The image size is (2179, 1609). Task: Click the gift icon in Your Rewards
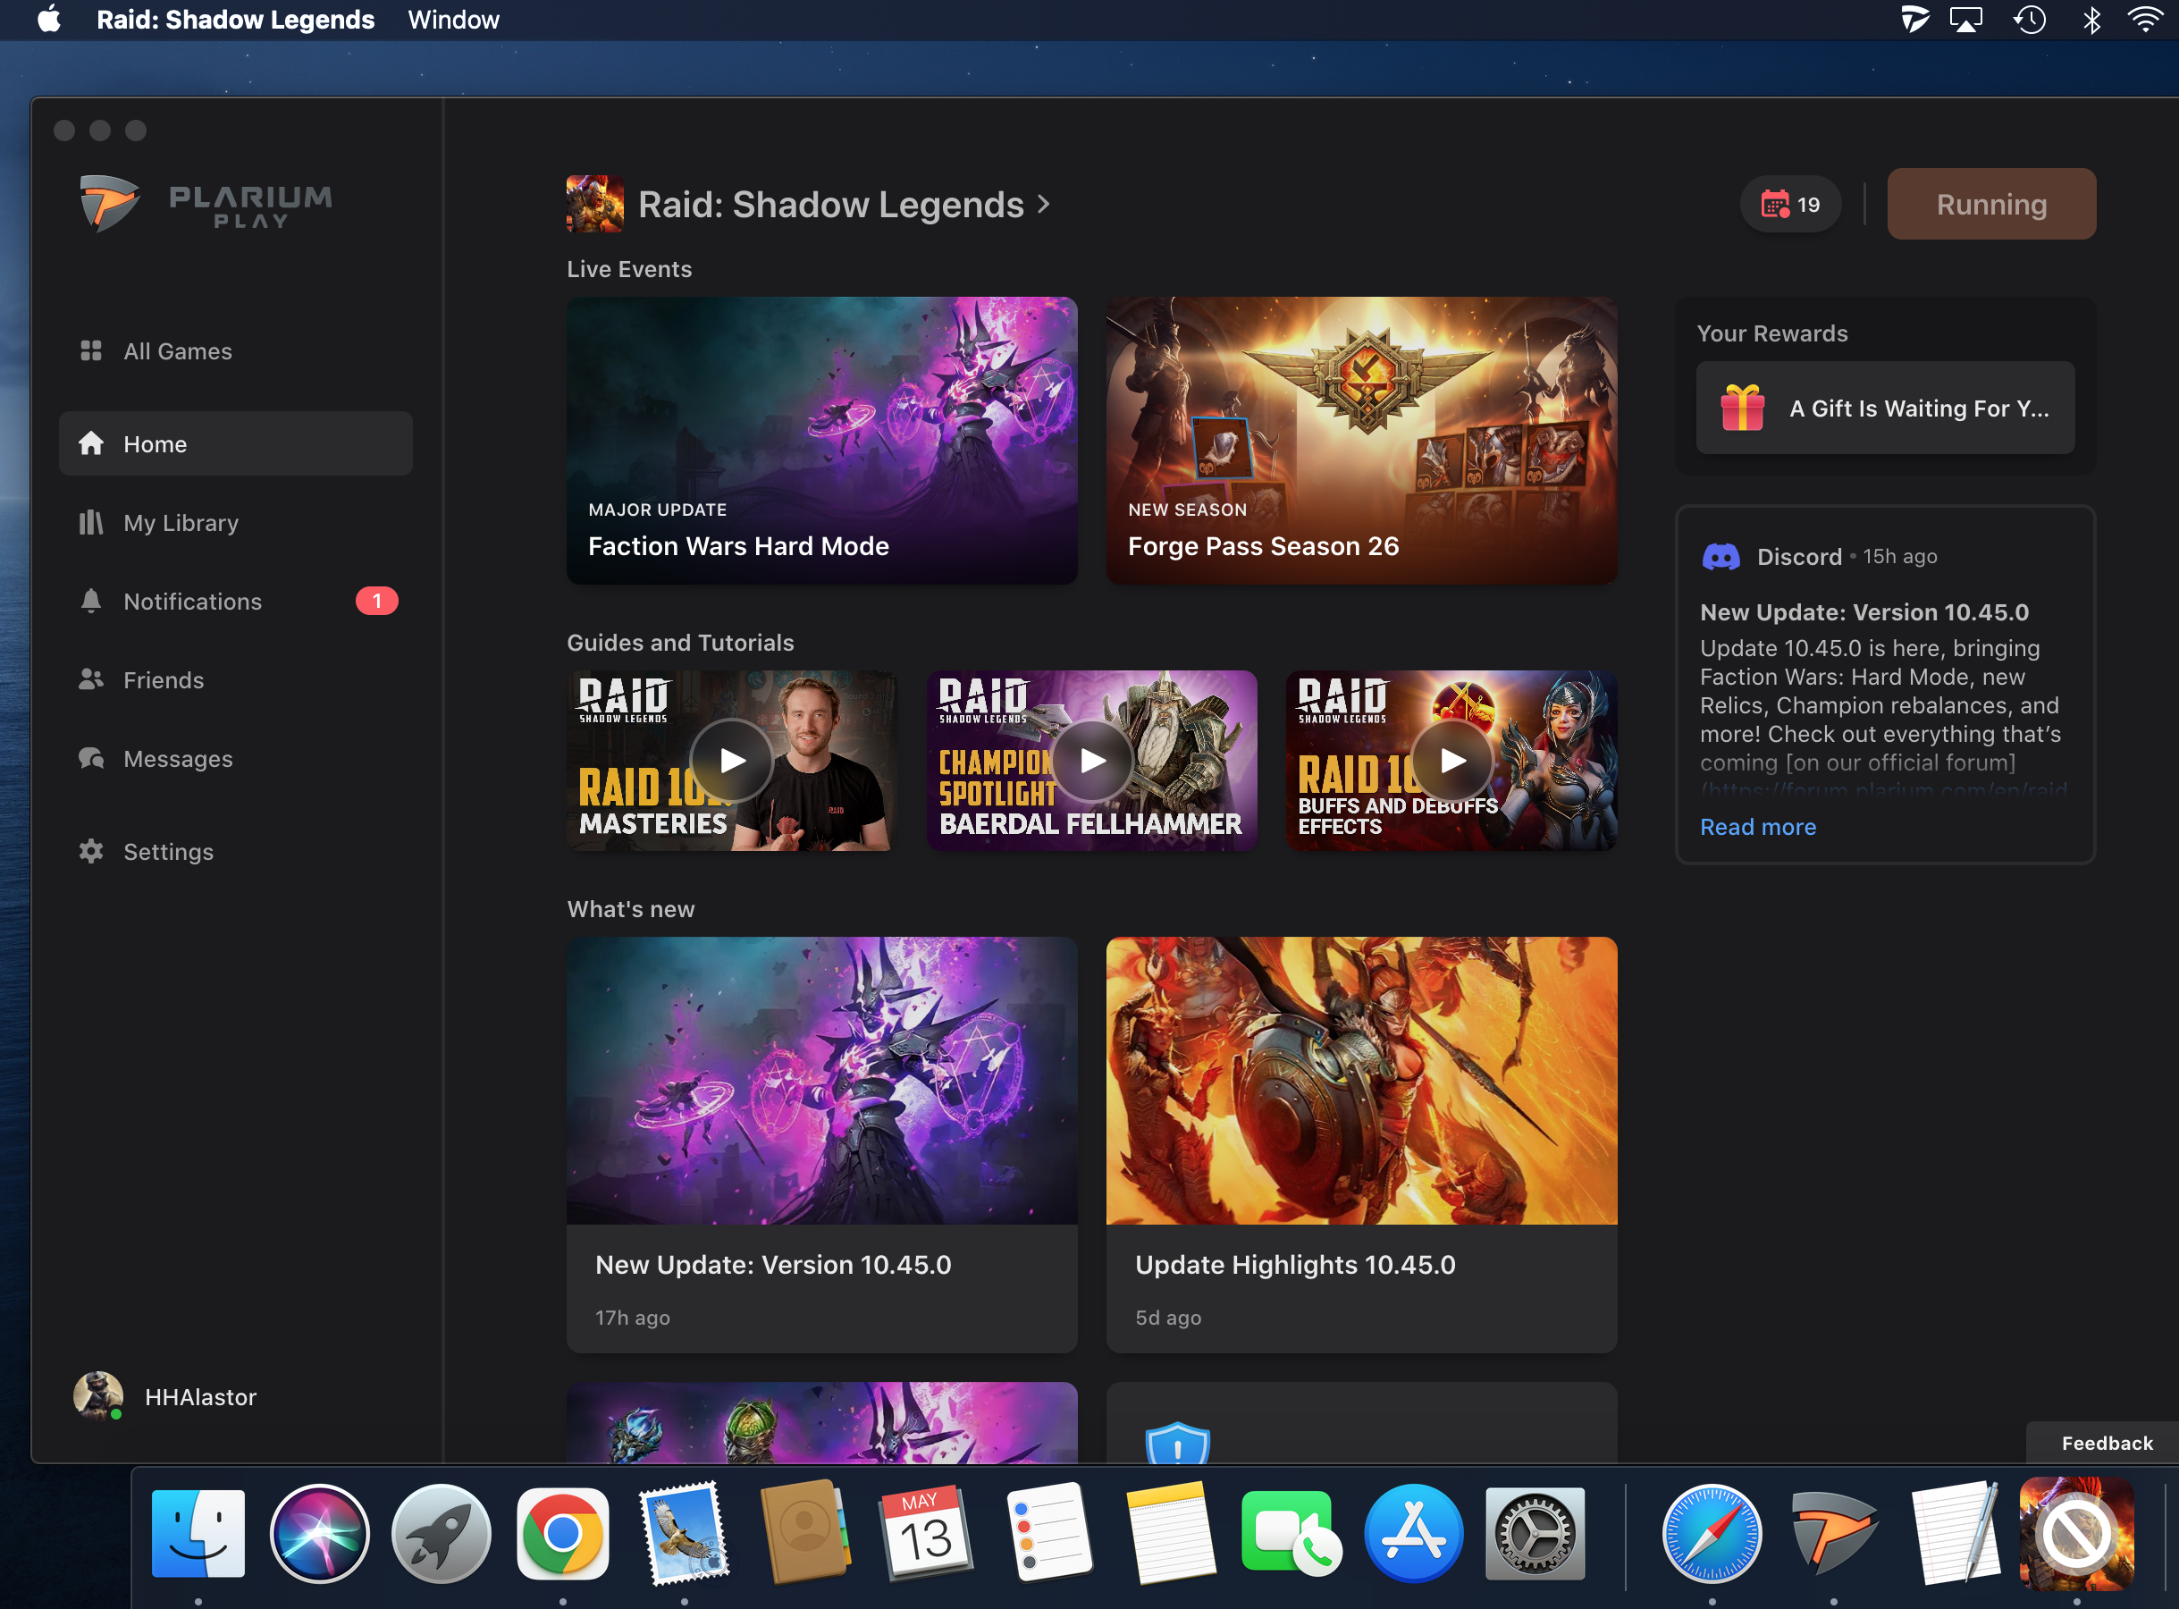(1743, 407)
